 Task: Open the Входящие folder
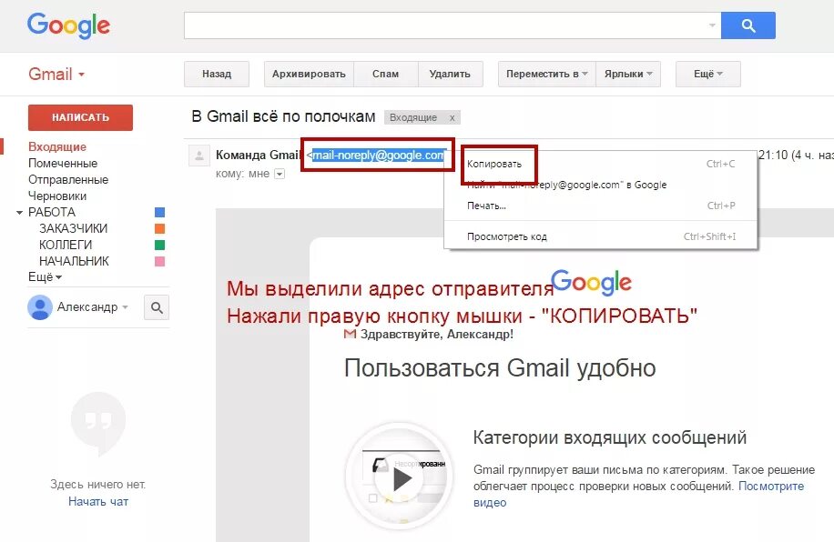click(x=57, y=146)
